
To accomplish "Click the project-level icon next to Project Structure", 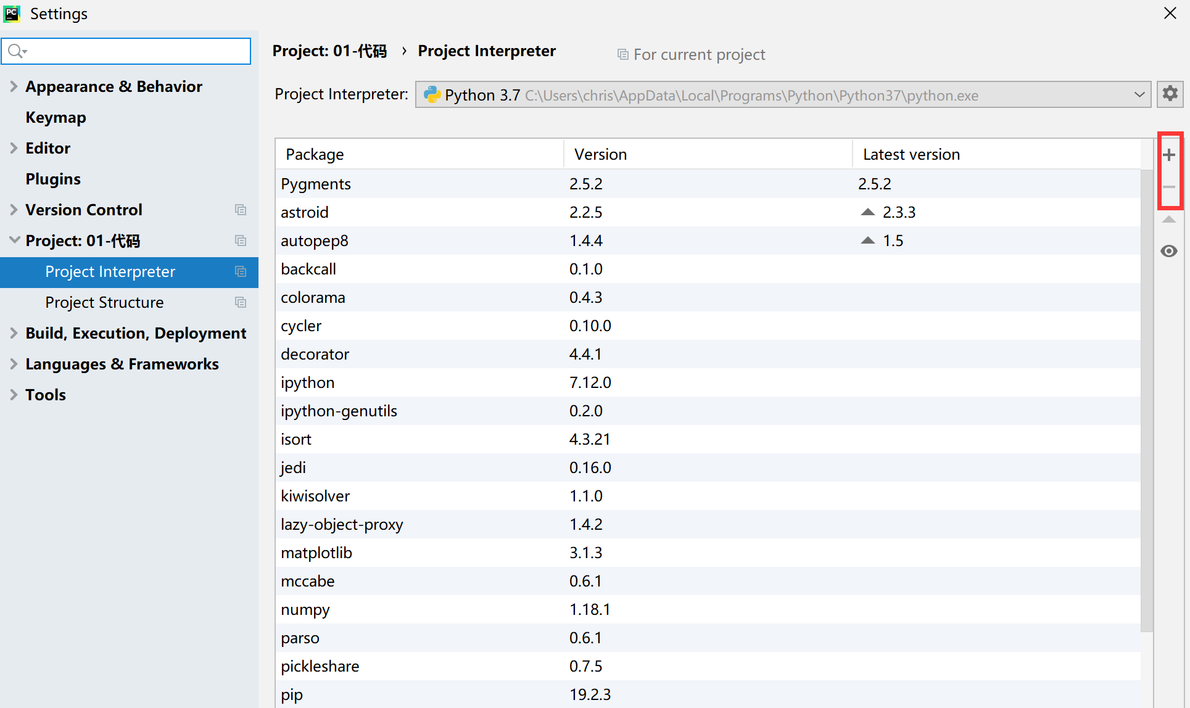I will (241, 302).
